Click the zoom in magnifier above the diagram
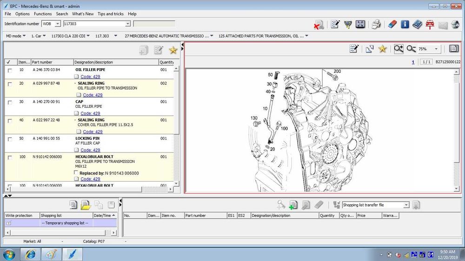This screenshot has height=261, width=465. click(398, 49)
